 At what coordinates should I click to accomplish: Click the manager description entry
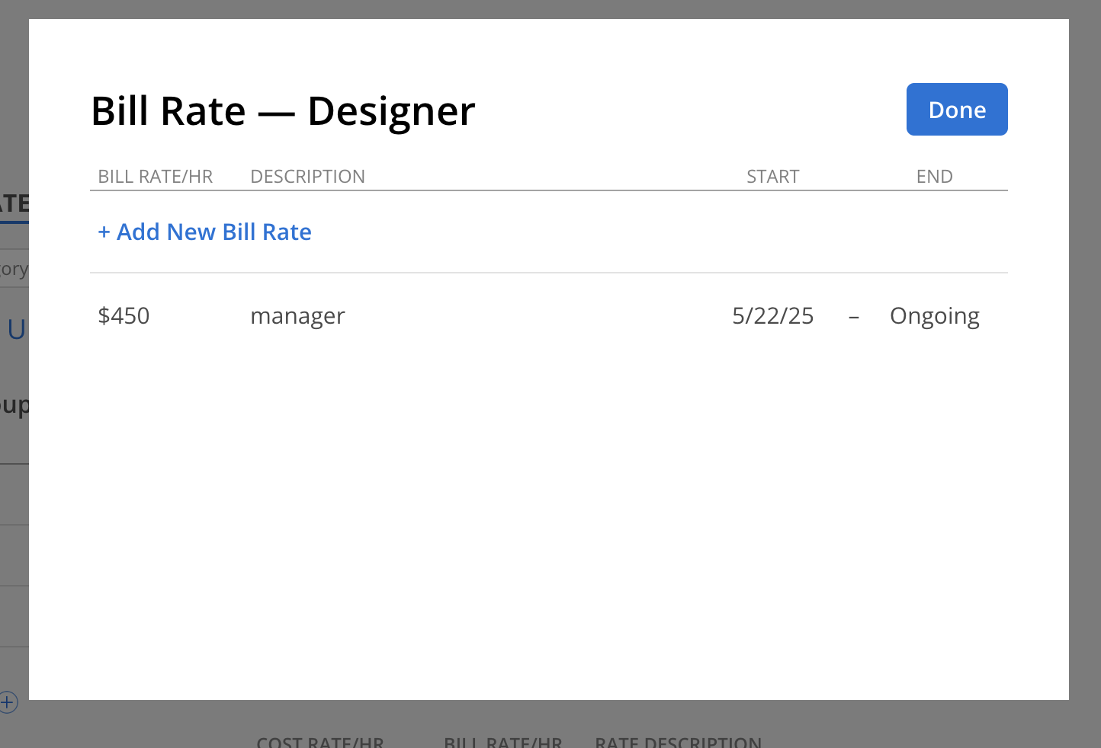pos(297,316)
